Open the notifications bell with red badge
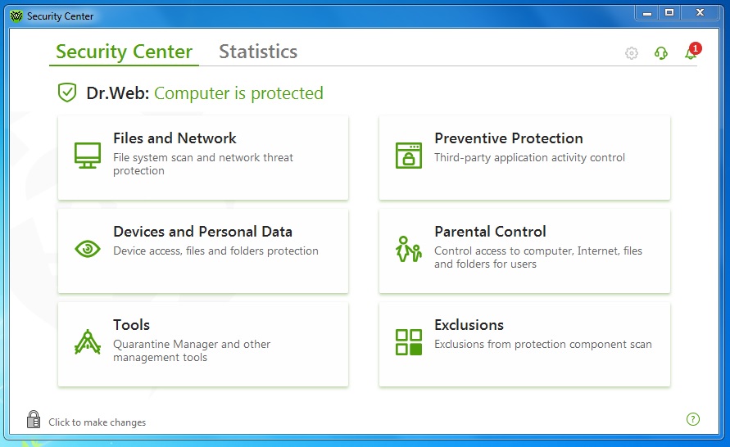The image size is (730, 447). click(692, 52)
